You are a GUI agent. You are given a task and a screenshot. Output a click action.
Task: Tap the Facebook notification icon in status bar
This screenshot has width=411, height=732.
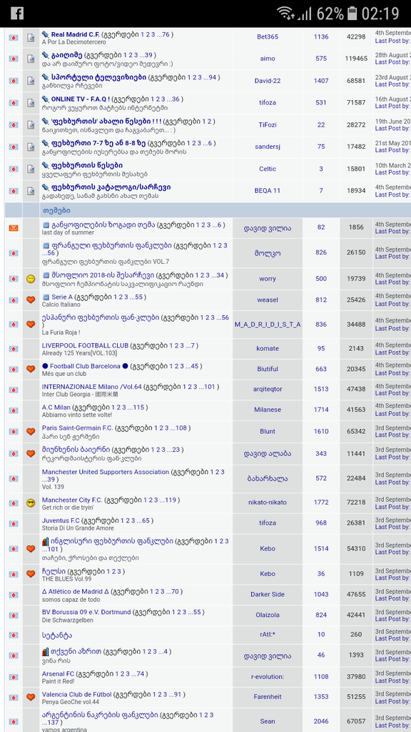coord(17,13)
